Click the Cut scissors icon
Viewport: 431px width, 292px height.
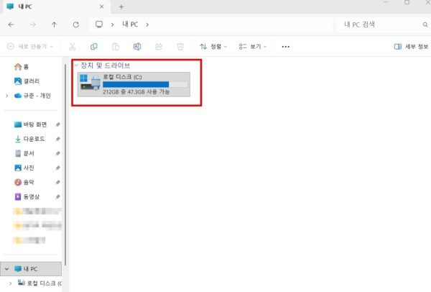[73, 47]
